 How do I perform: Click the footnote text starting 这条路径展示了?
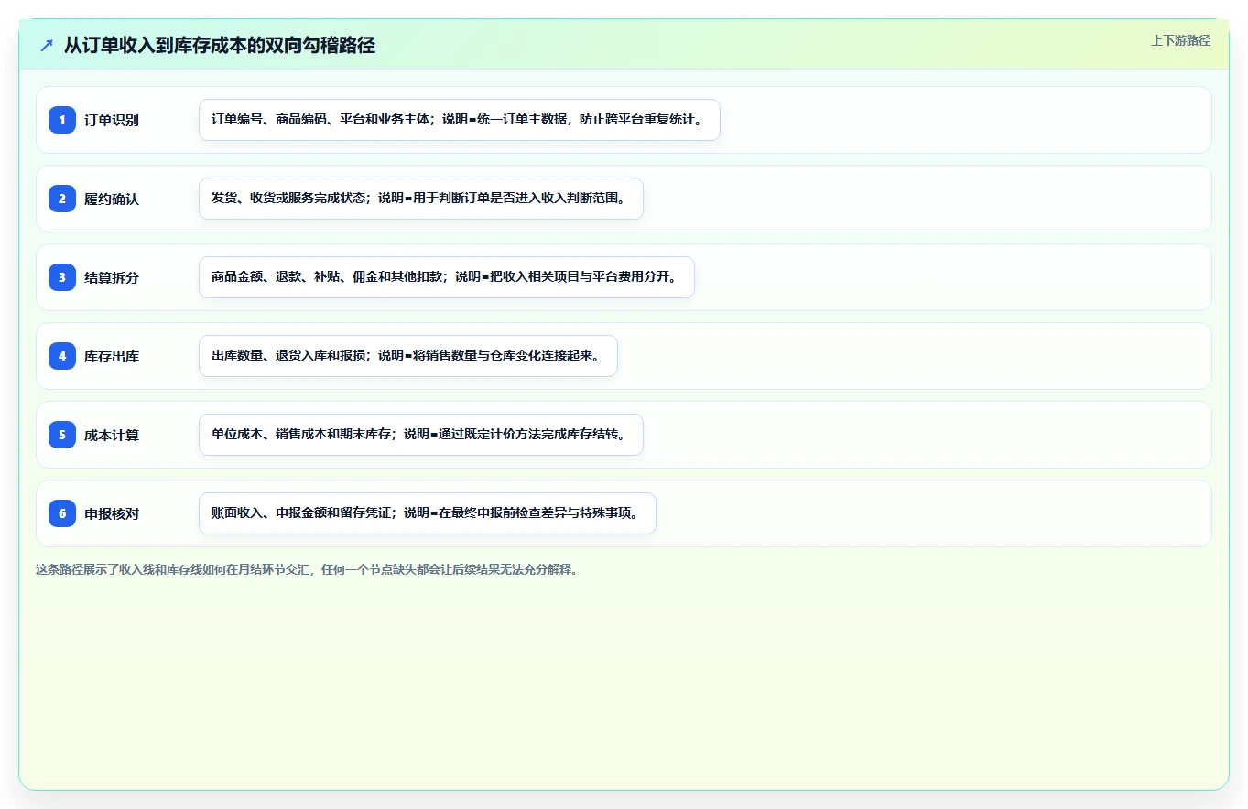307,569
